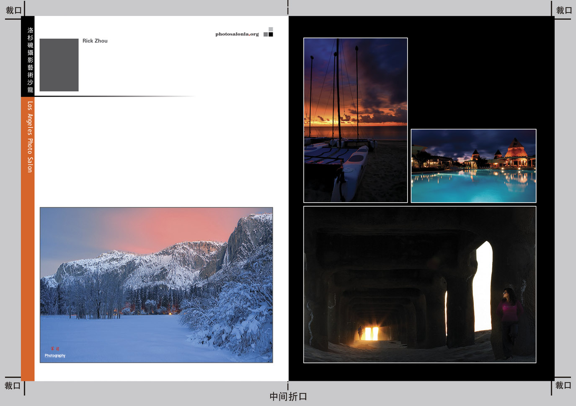
Task: Click the gradient divider line below portrait
Action: (x=113, y=96)
